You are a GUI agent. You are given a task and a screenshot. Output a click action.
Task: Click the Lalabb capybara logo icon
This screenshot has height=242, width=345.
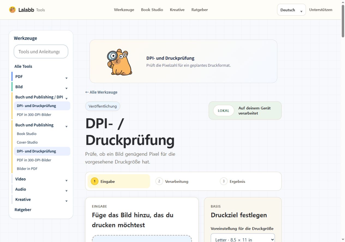tap(12, 10)
